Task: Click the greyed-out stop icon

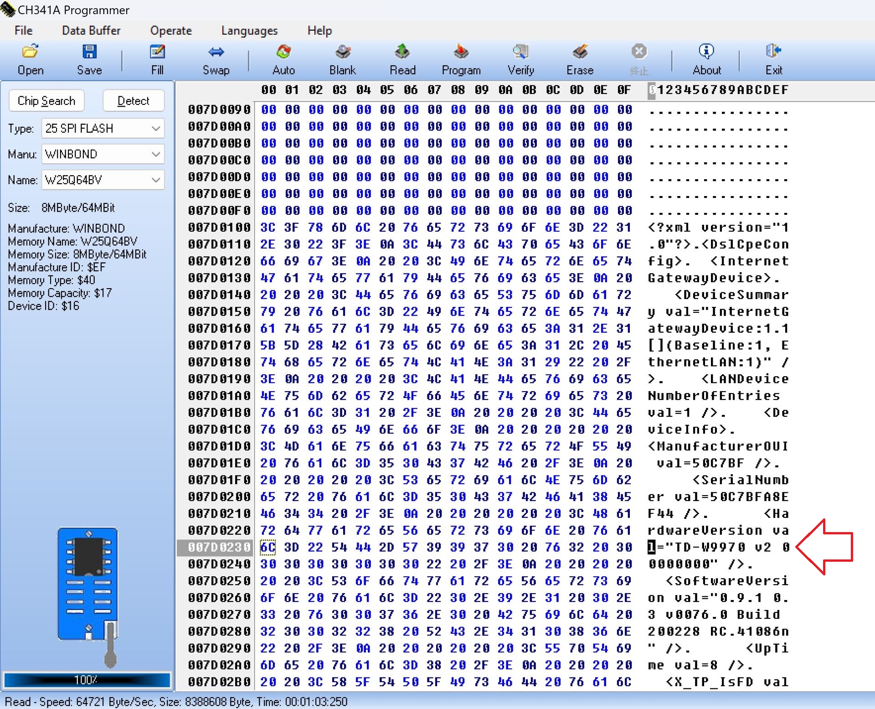Action: (639, 51)
